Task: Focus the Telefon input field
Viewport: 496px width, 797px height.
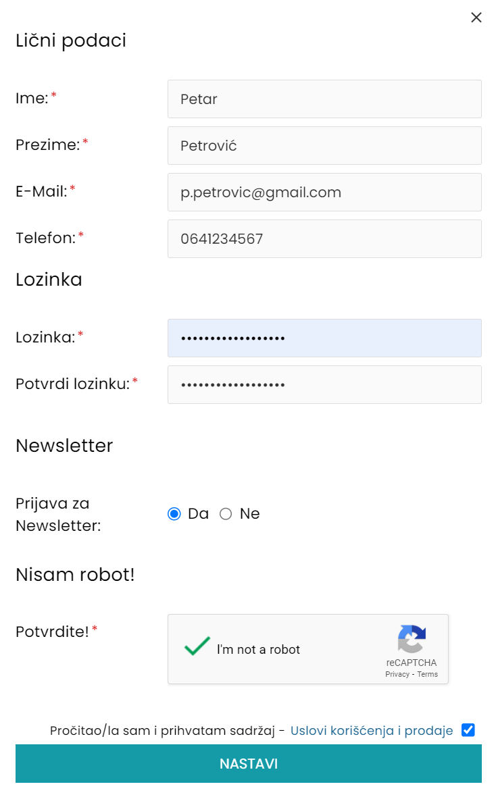Action: tap(324, 239)
